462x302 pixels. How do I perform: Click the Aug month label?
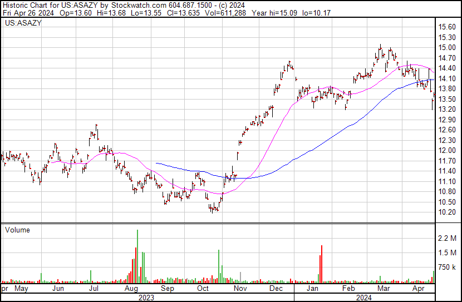[131, 288]
